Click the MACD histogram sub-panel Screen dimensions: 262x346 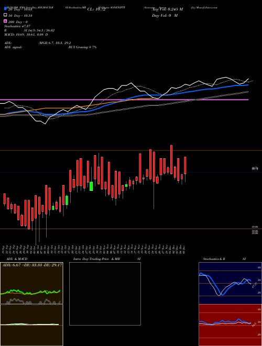coord(31,325)
